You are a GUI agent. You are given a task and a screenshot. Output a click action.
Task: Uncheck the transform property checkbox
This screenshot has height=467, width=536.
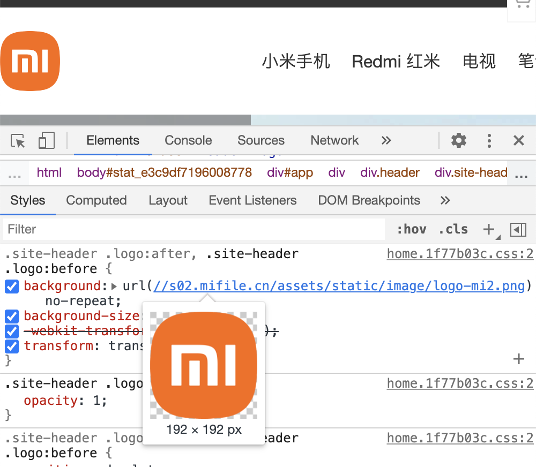coord(12,347)
